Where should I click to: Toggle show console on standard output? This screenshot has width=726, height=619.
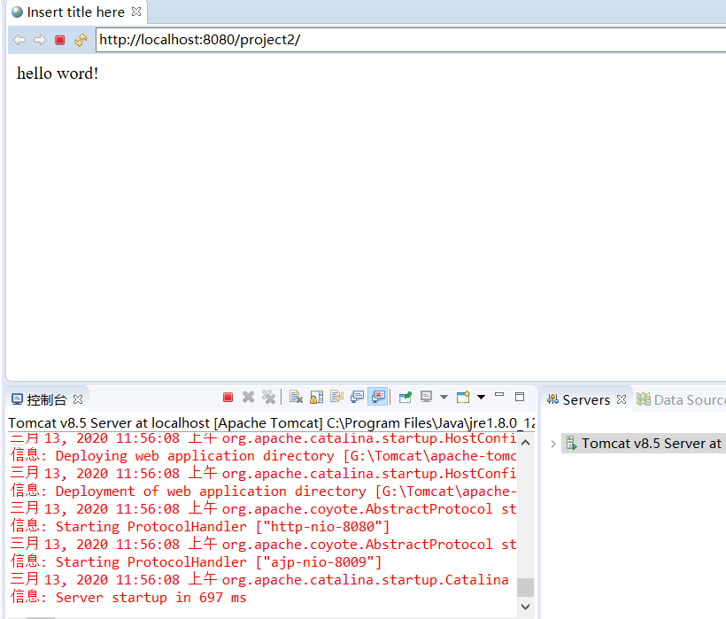(x=357, y=397)
